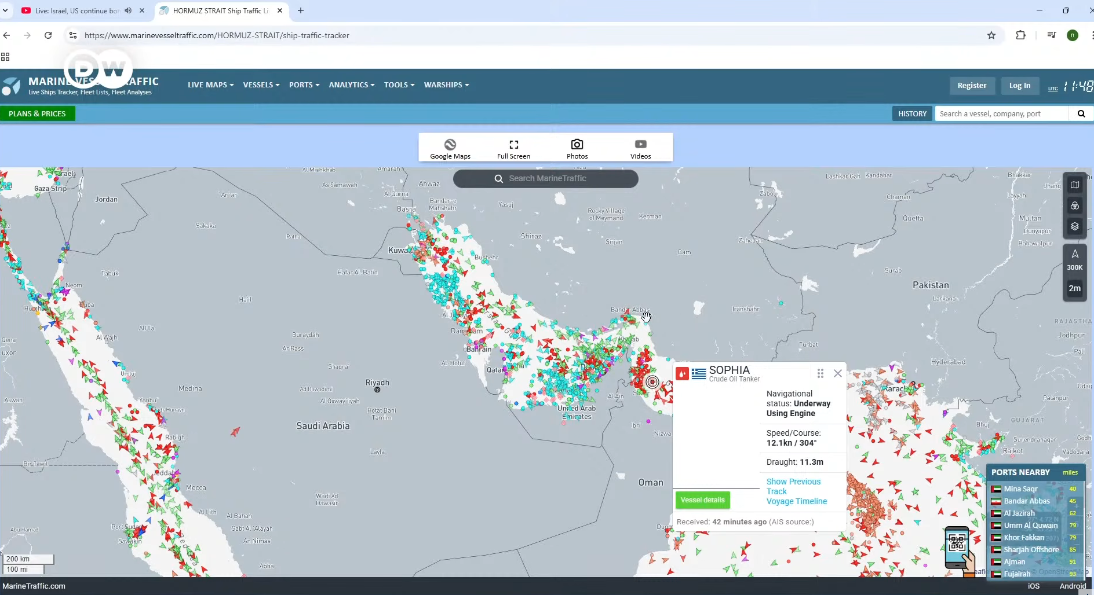Expand the LIVE MAPS menu
Image resolution: width=1094 pixels, height=595 pixels.
(211, 85)
